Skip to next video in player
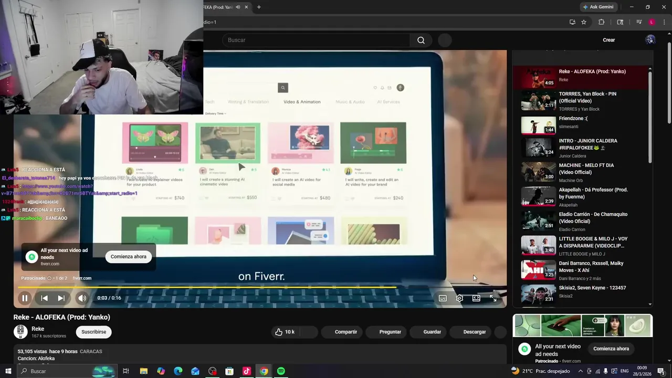672x378 pixels. click(61, 298)
